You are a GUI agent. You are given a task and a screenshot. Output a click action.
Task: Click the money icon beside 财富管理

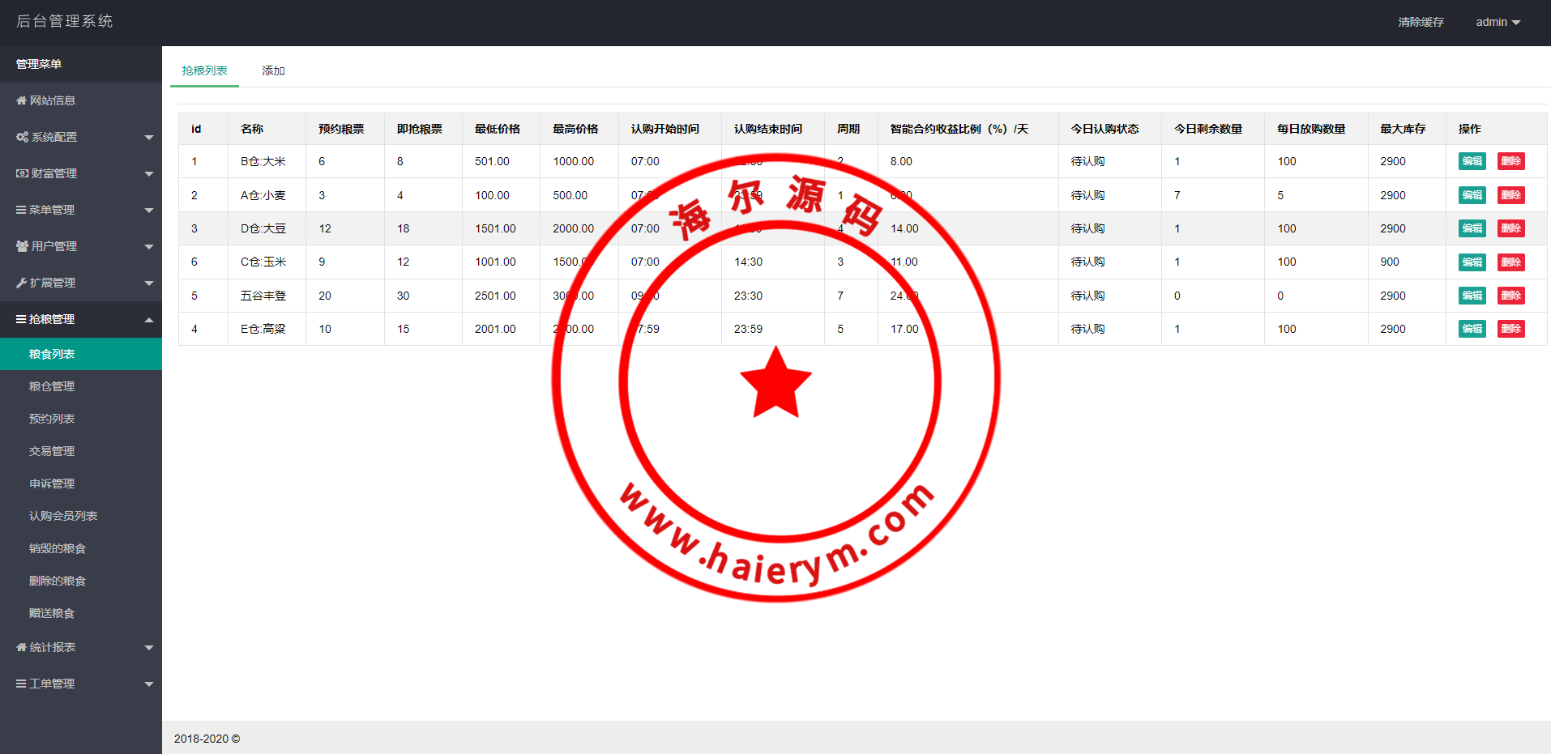coord(22,173)
